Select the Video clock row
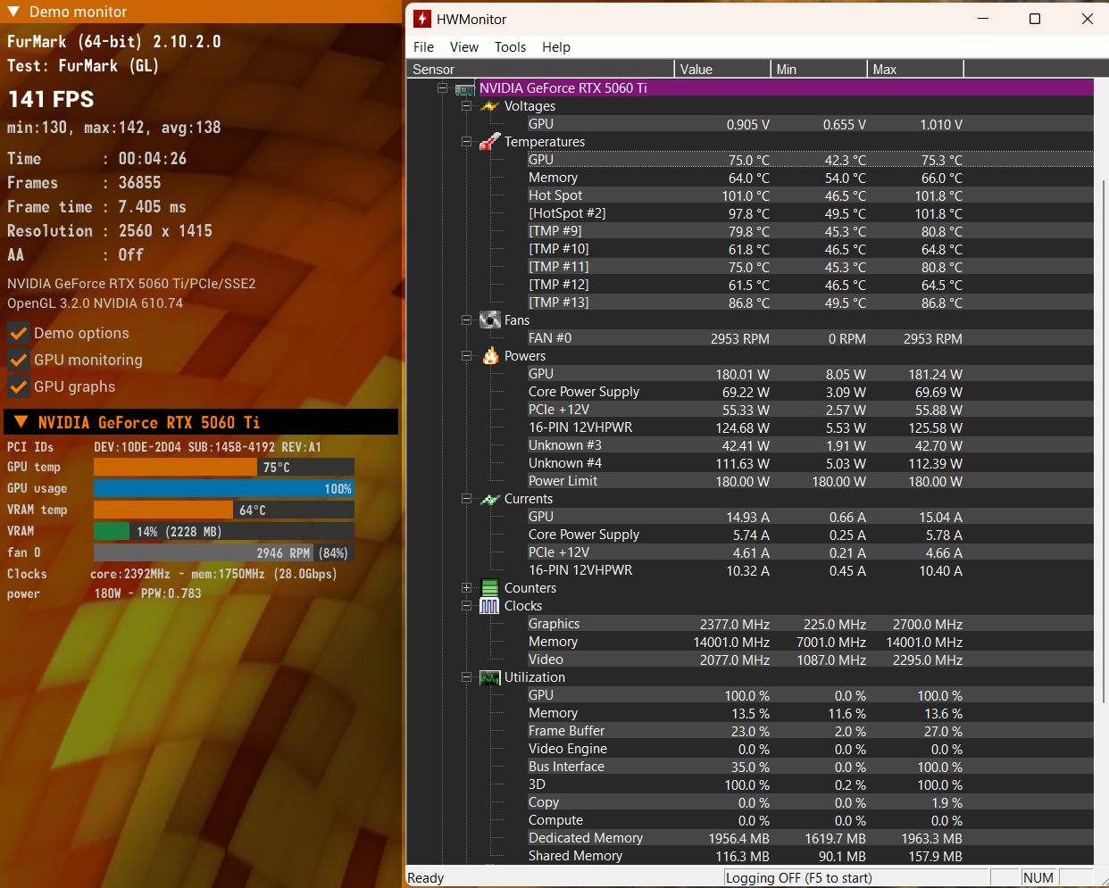1109x888 pixels. [810, 660]
